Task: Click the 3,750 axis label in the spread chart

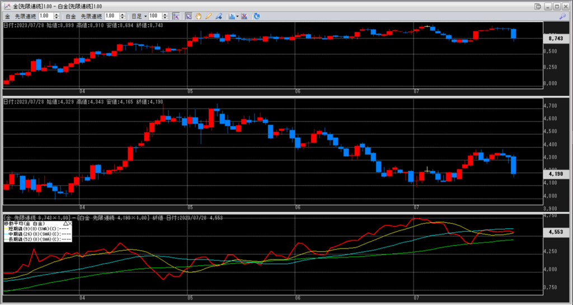Action: tap(551, 287)
